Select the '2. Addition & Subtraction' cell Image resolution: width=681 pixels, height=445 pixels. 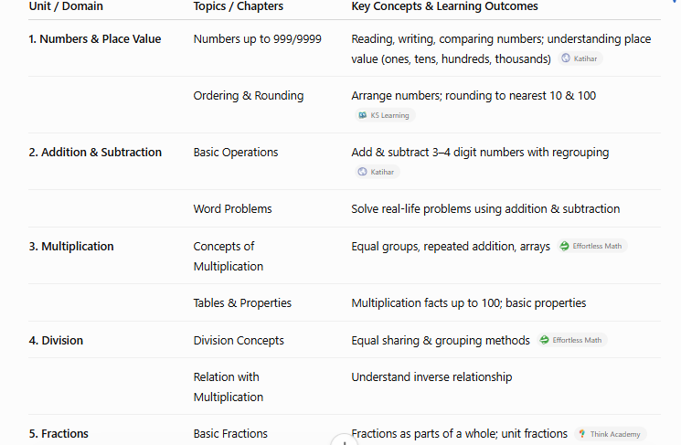coord(95,153)
